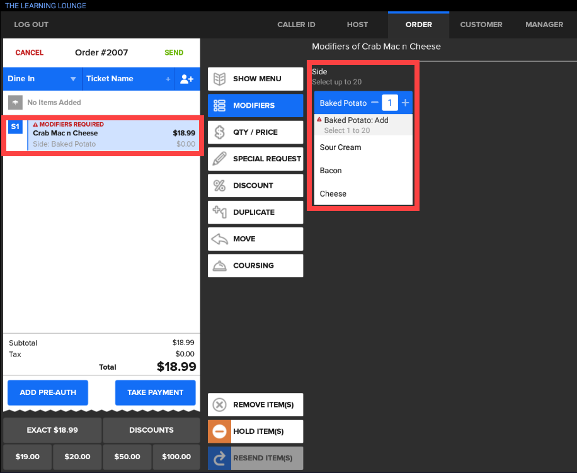This screenshot has height=473, width=577.
Task: Click the Remove Item(s) X icon
Action: (x=219, y=405)
